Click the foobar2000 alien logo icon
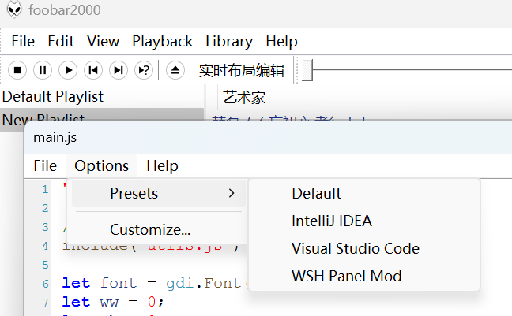Viewport: 512px width, 316px height. tap(14, 12)
